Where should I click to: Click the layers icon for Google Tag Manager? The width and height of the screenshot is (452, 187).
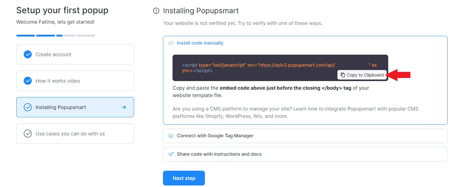click(x=171, y=136)
